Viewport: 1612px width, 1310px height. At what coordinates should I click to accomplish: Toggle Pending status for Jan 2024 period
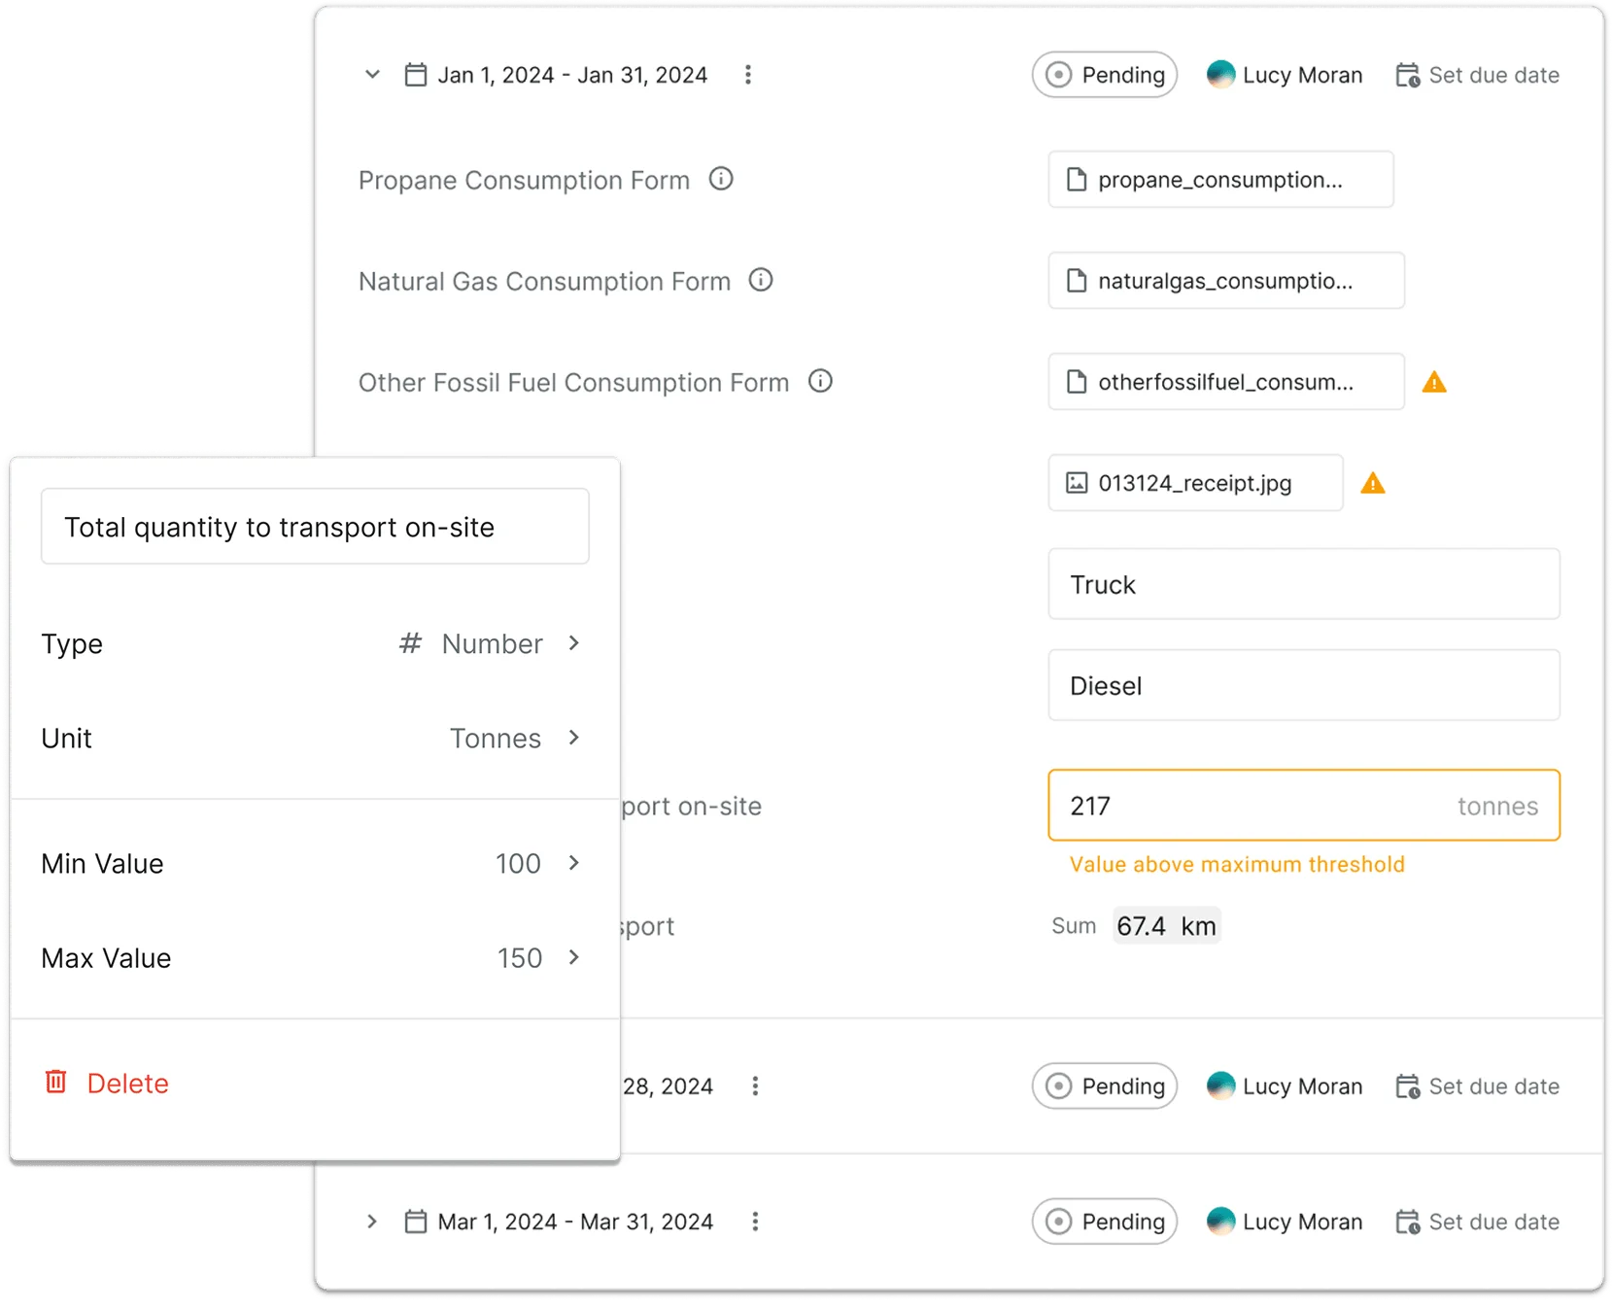tap(1105, 75)
